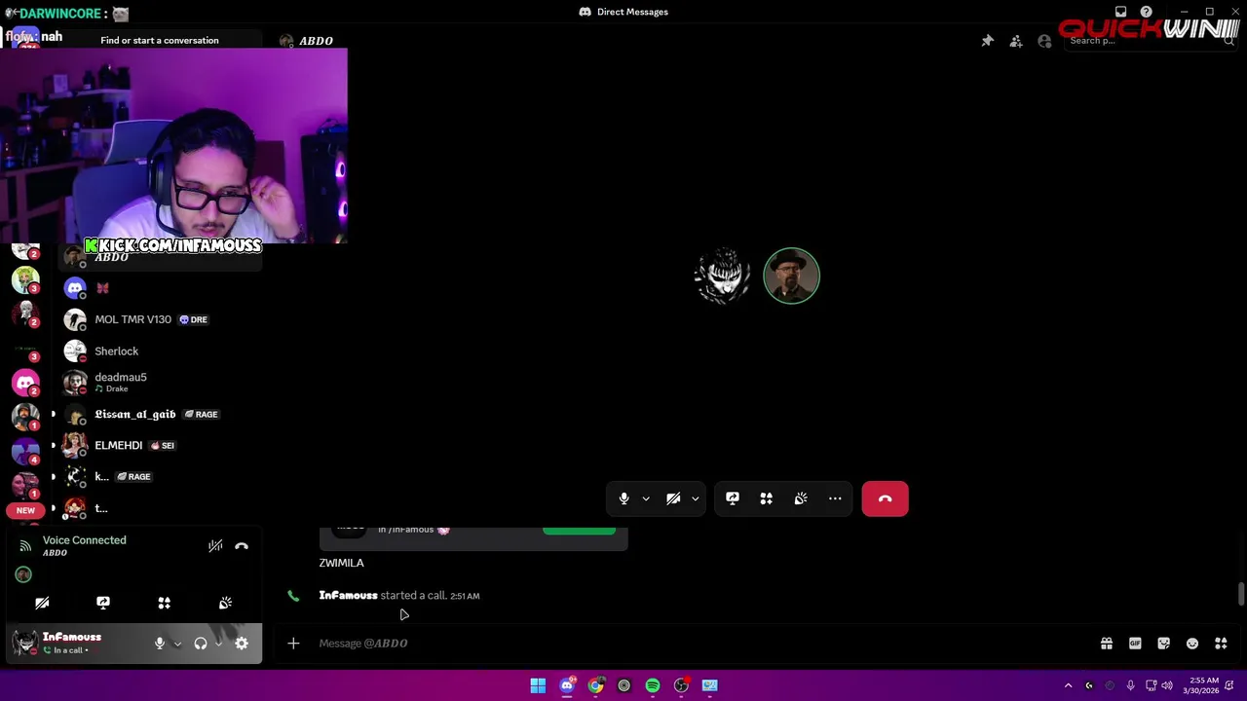Expand arrow beside Lissan_al_gaib
Viewport: 1247px width, 701px height.
click(54, 414)
